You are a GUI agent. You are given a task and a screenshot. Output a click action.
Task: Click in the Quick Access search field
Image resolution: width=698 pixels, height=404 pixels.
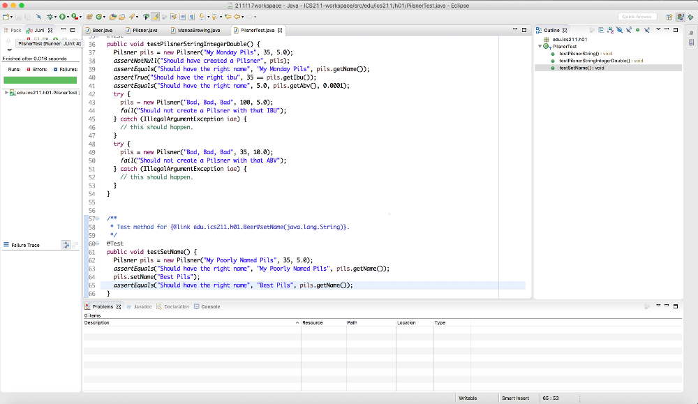pyautogui.click(x=637, y=16)
